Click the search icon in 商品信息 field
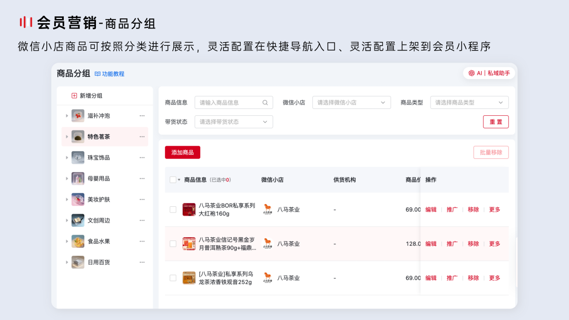This screenshot has height=320, width=569. click(x=266, y=102)
